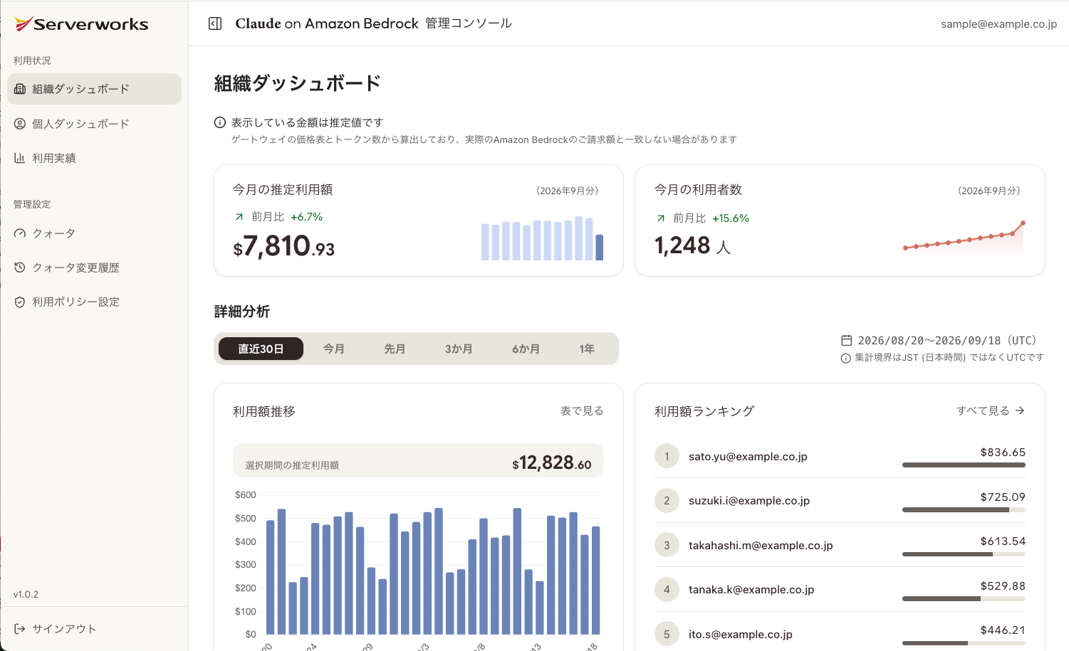Click the $12,828.60 selected period total

click(x=551, y=463)
